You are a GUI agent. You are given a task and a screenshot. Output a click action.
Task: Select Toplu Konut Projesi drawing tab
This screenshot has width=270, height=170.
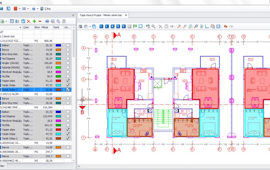coord(101,15)
